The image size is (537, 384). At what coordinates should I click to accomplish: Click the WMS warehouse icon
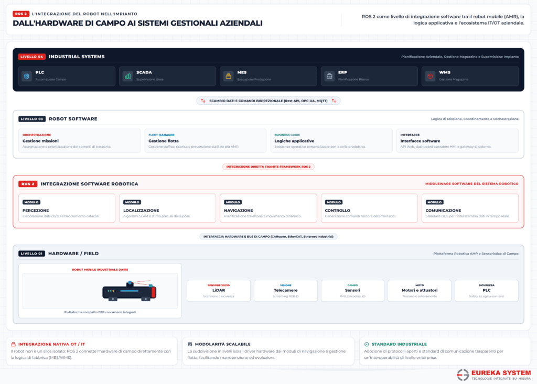coord(430,76)
